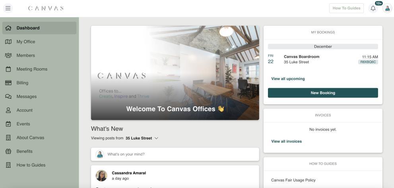Open the hamburger menu icon
394x188 pixels.
[x=8, y=8]
